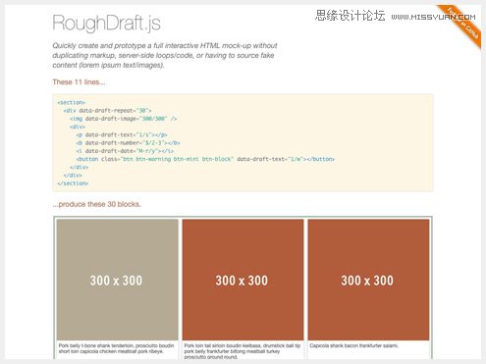This screenshot has width=486, height=364.
Task: Click the 'Pork loin tail sirloin' caption text
Action: 243,351
